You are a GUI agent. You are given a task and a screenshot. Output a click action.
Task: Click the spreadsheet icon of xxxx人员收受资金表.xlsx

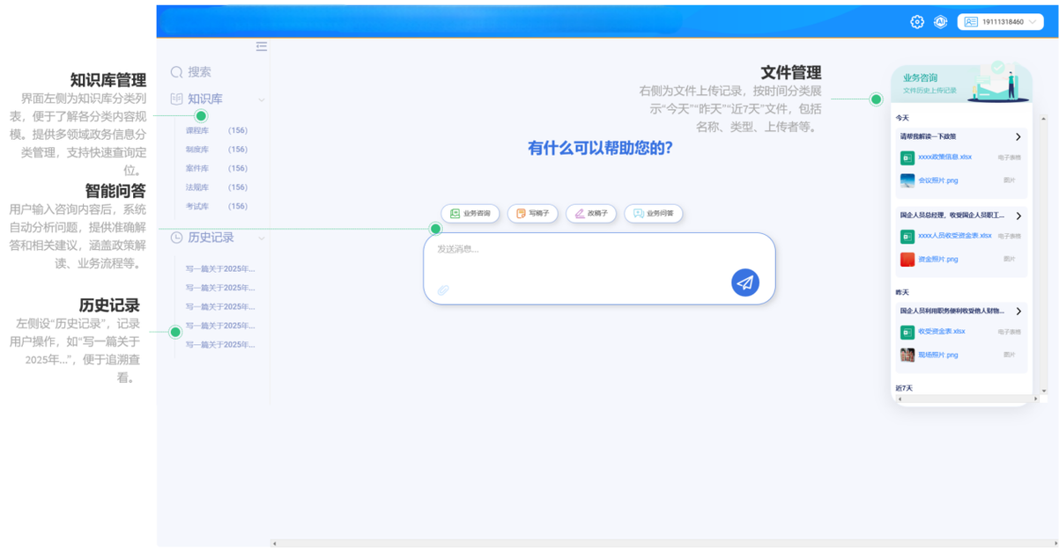pyautogui.click(x=907, y=237)
